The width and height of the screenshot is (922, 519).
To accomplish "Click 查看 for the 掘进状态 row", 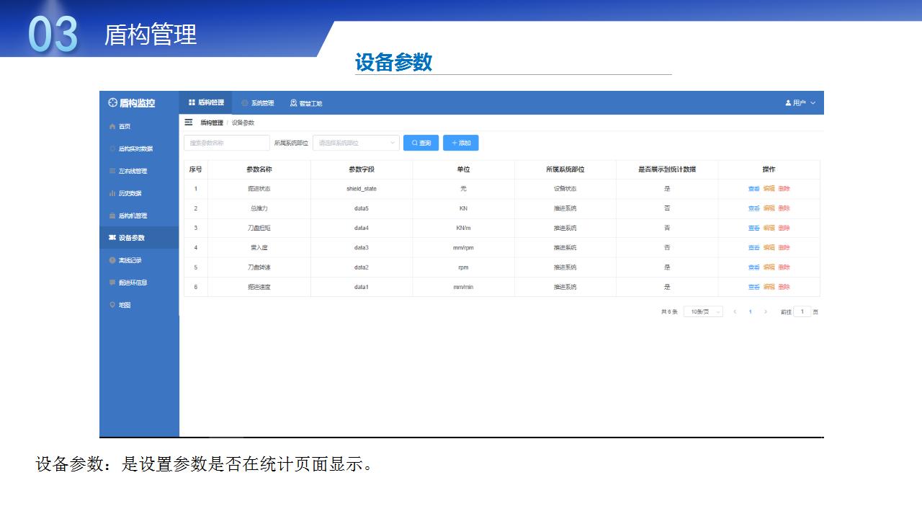I will (753, 189).
